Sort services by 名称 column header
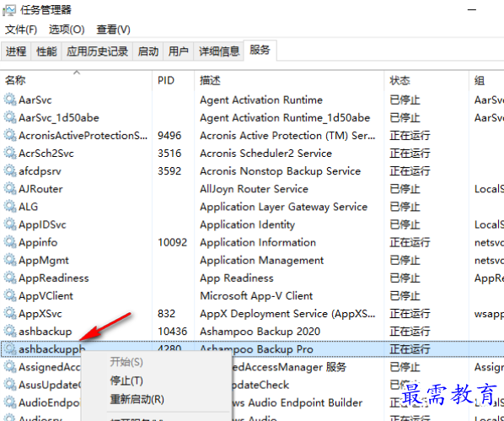Viewport: 504px width, 421px height. pos(76,80)
